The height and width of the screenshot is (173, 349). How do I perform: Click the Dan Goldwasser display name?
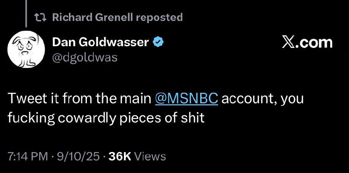point(101,42)
